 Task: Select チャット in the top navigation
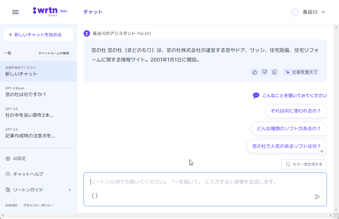point(93,11)
